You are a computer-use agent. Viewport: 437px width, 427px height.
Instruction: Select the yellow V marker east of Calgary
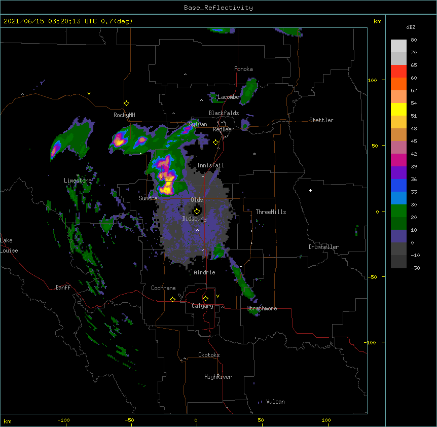[x=217, y=296]
